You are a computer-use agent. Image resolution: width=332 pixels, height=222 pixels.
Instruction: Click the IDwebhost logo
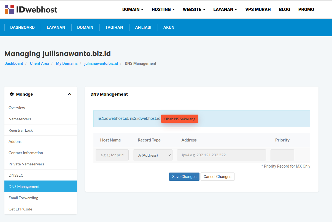coord(31,9)
